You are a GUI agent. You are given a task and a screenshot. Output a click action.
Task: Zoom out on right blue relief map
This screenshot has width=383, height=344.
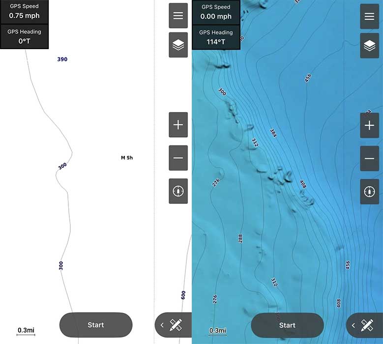[370, 159]
